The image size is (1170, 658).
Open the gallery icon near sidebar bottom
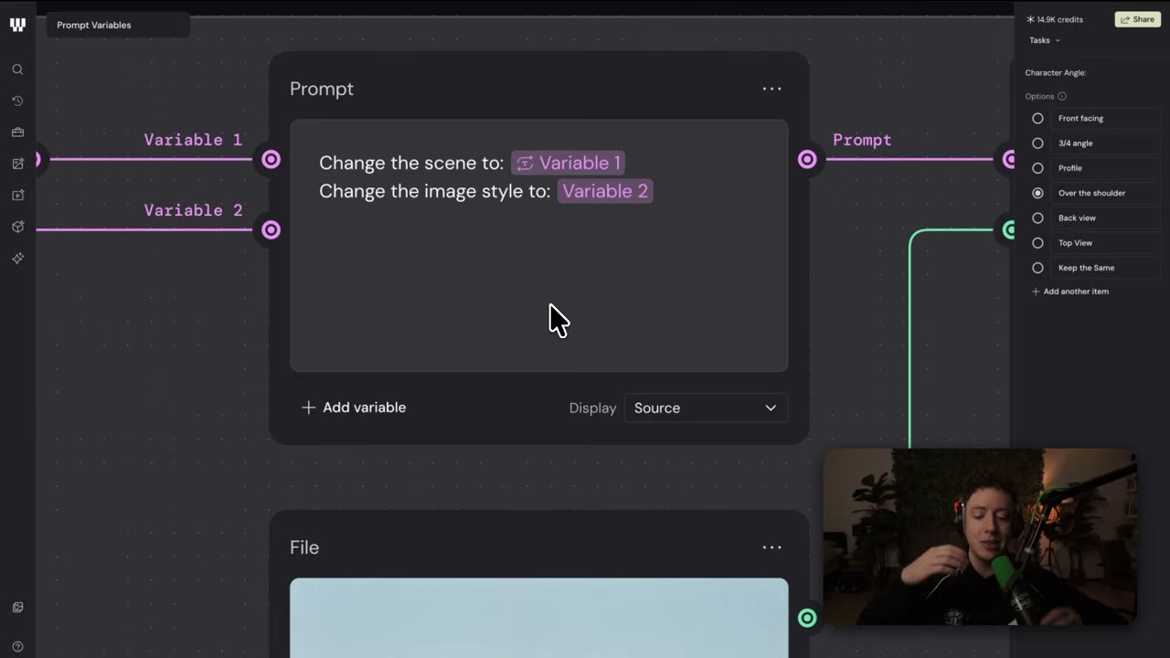17,607
